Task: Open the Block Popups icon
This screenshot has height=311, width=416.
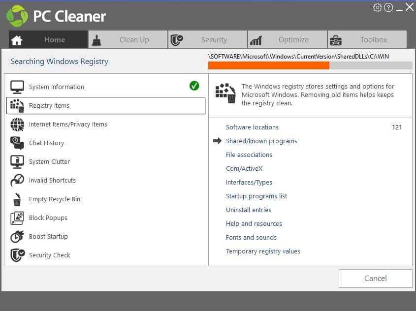Action: (x=17, y=218)
